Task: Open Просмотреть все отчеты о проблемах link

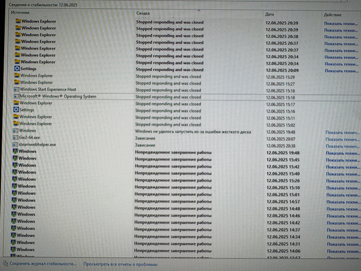Action: (x=120, y=264)
